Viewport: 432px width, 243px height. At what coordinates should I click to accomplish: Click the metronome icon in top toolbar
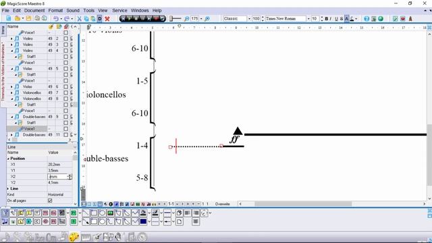pyautogui.click(x=410, y=18)
